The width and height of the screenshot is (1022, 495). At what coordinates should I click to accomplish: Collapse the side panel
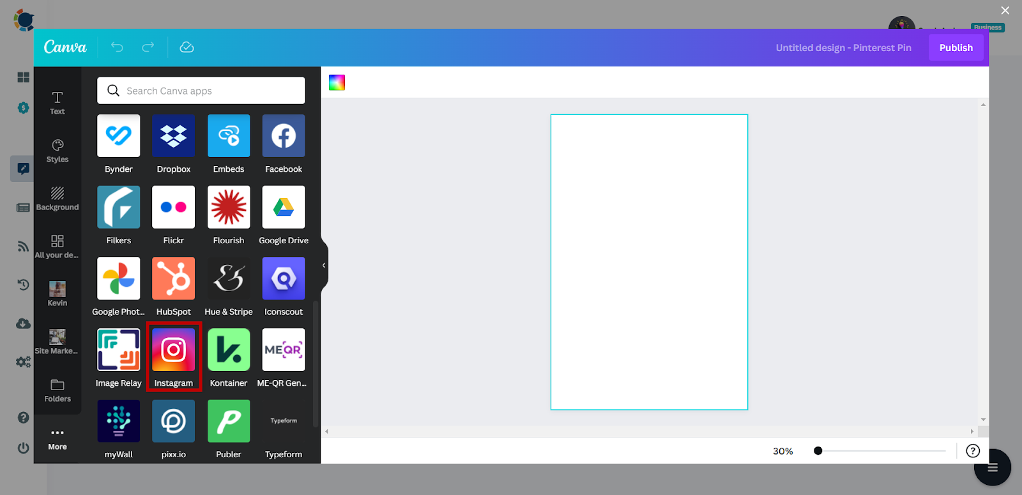coord(324,265)
